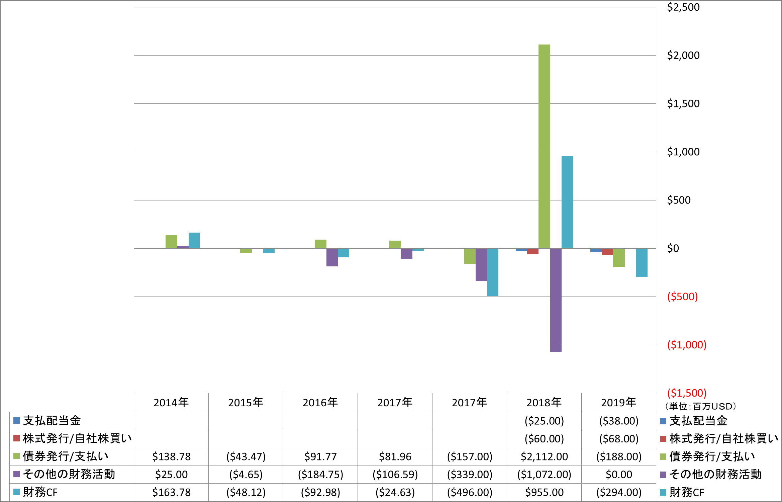Click the ($60.00) table cell
The height and width of the screenshot is (502, 782).
[x=544, y=438]
